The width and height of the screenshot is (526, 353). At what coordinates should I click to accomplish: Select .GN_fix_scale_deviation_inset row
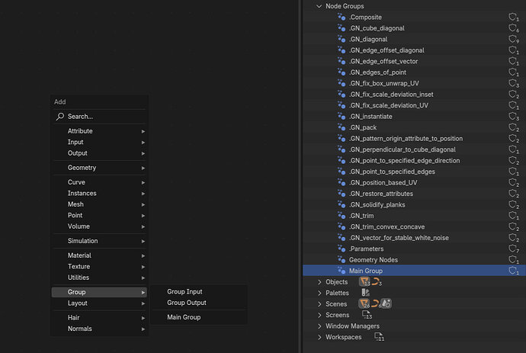tap(414, 95)
